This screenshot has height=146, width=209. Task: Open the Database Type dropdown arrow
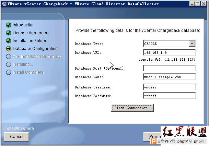[x=192, y=44]
